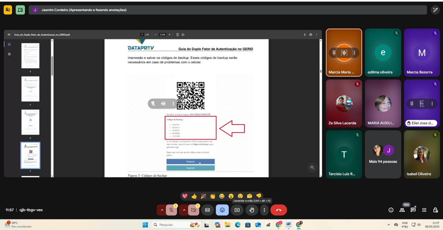The height and width of the screenshot is (230, 443).
Task: Click the red leave call button
Action: 279,210
